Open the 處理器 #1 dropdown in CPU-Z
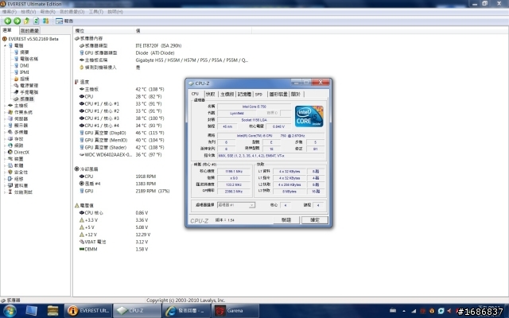509x318 pixels. pos(236,205)
